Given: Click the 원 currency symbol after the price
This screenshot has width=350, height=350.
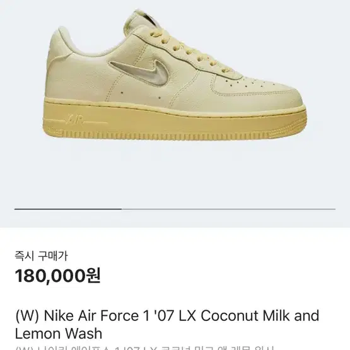Looking at the screenshot, I should tap(94, 276).
